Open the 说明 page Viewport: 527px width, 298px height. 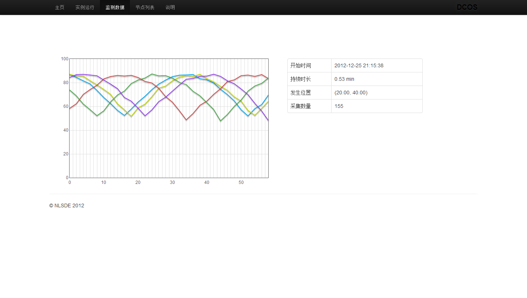coord(170,7)
